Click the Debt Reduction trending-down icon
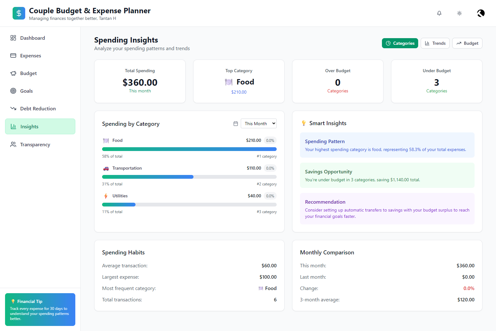 click(13, 108)
